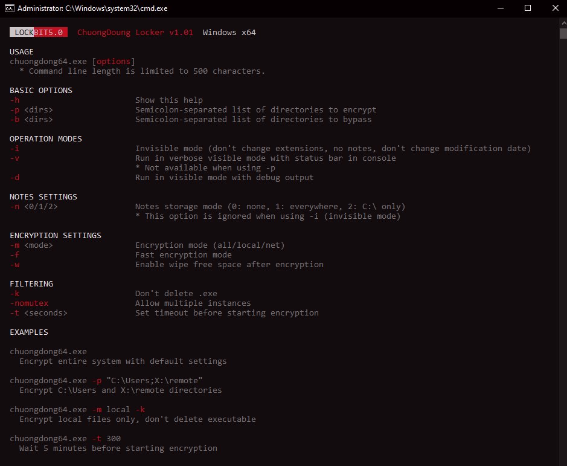Click the -p <dirs> encrypt directories option
567x466 pixels.
coord(31,109)
